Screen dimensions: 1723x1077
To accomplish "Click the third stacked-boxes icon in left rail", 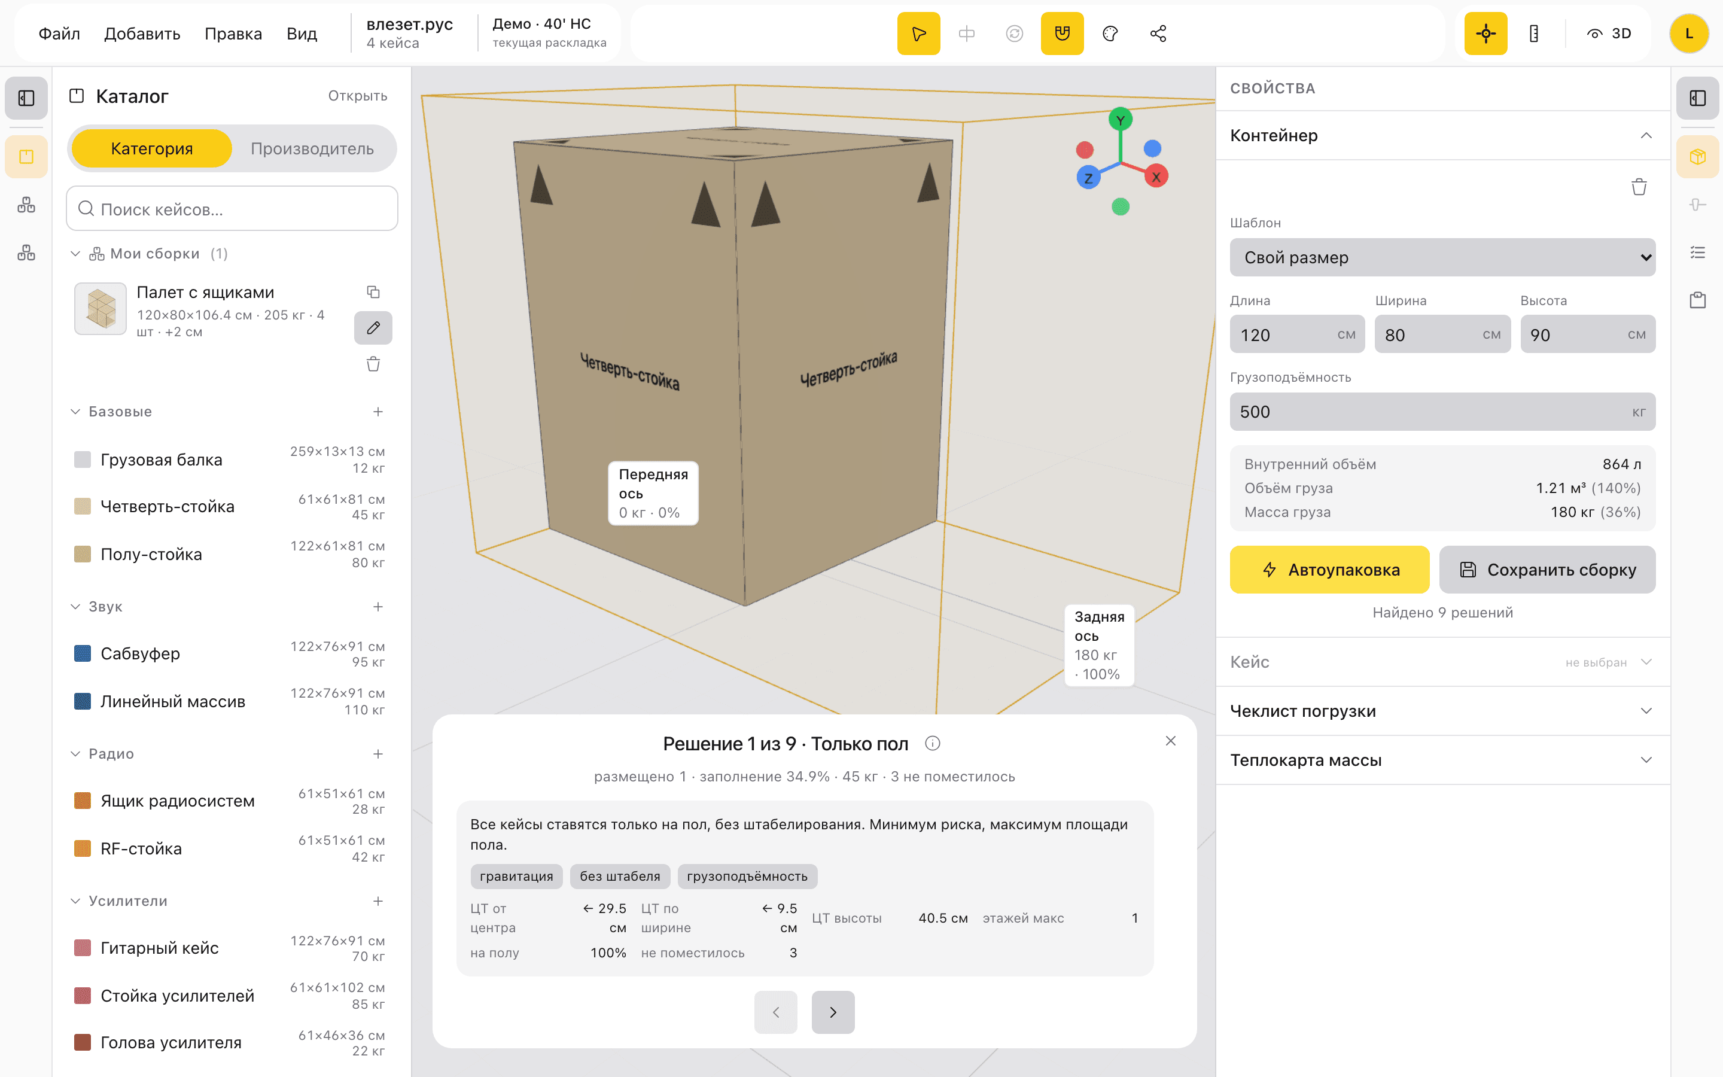I will (x=26, y=253).
